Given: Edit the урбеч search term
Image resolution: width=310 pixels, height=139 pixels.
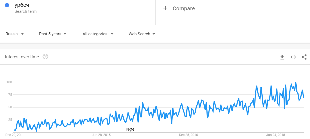Looking at the screenshot, I should pyautogui.click(x=22, y=5).
